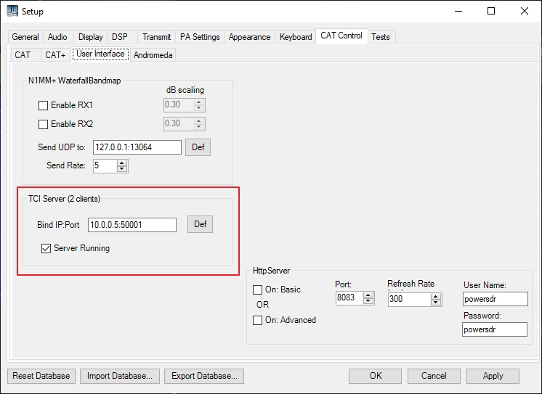Decrease Send Rate with down arrow
The width and height of the screenshot is (542, 394).
(x=122, y=169)
